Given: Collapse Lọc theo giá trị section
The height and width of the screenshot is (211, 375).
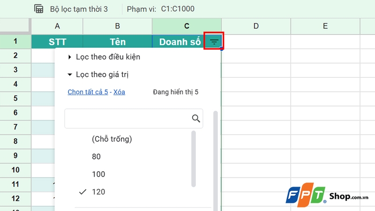Looking at the screenshot, I should click(102, 75).
